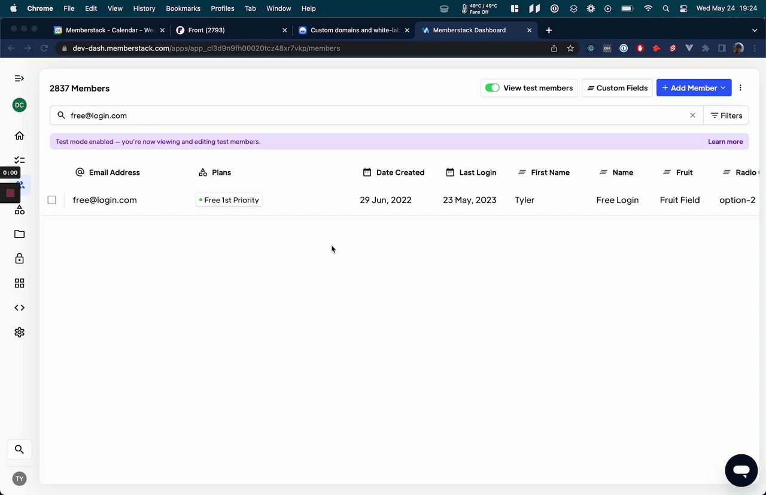Screen dimensions: 766x495
Task: Bookmark this page with the star icon
Action: pyautogui.click(x=570, y=48)
